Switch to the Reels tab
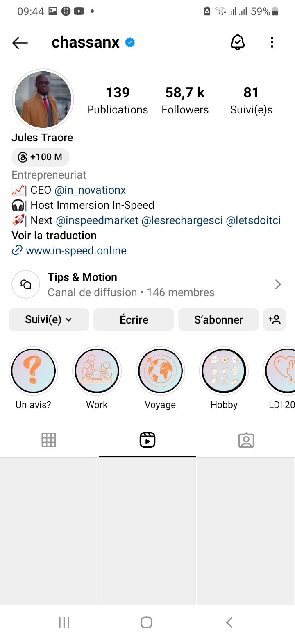Screen dimensions: 295x639 [147, 440]
